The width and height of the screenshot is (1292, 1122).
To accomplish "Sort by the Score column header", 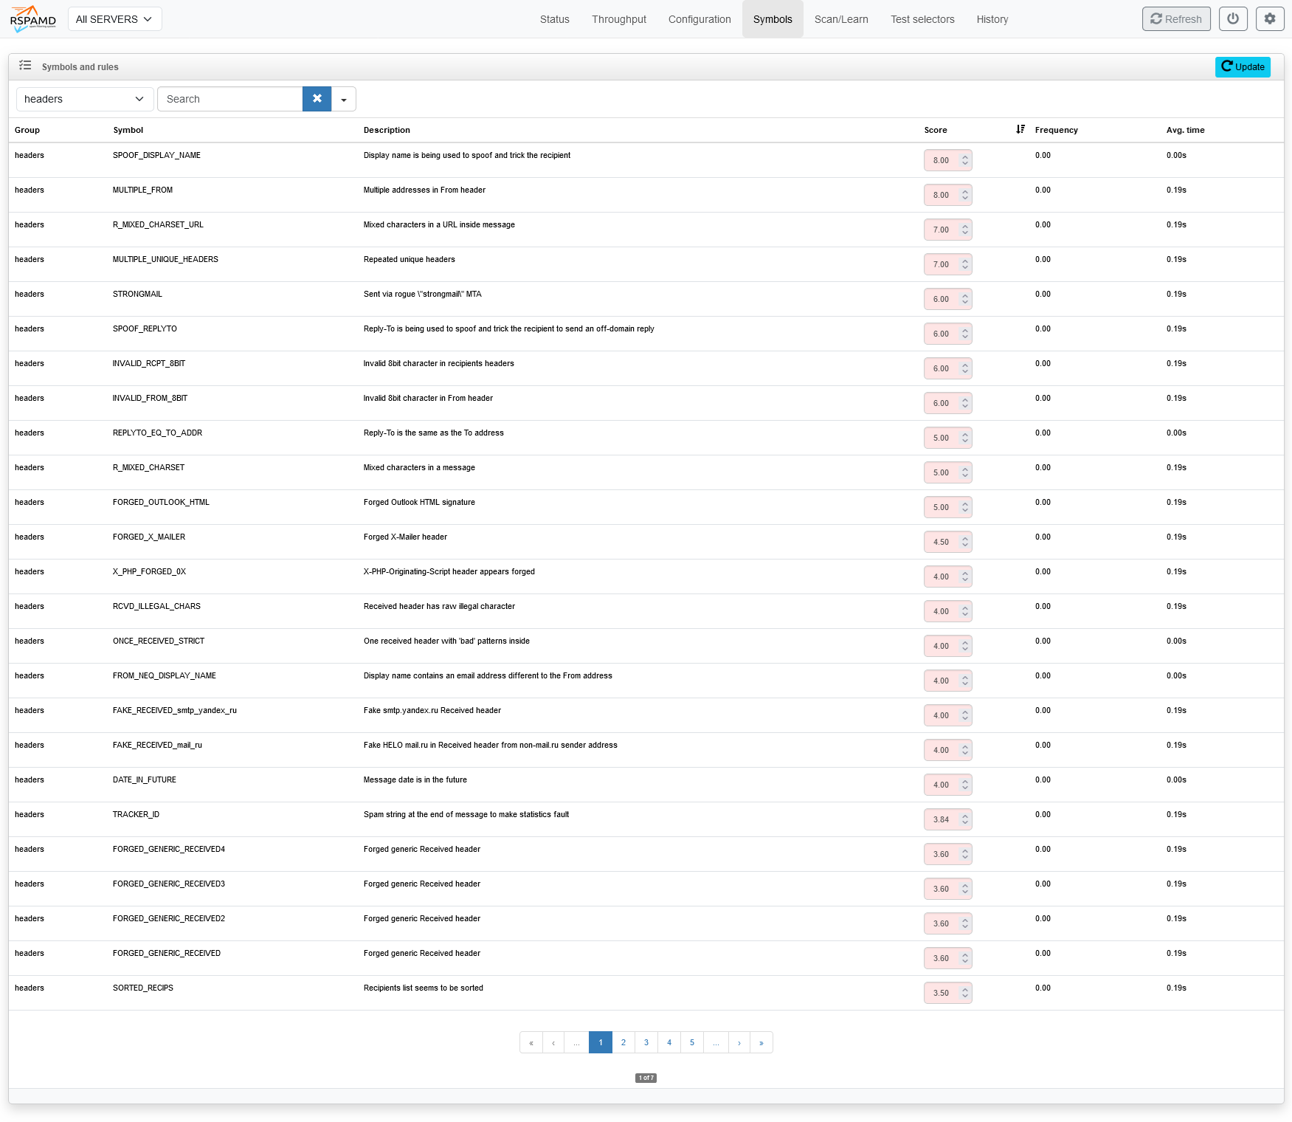I will pyautogui.click(x=936, y=130).
